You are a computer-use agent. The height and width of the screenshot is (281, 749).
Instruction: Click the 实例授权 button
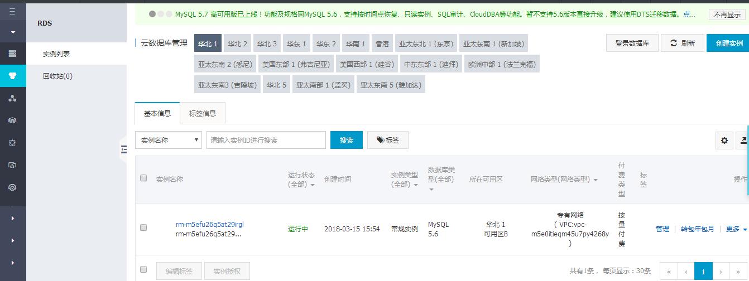(x=227, y=272)
